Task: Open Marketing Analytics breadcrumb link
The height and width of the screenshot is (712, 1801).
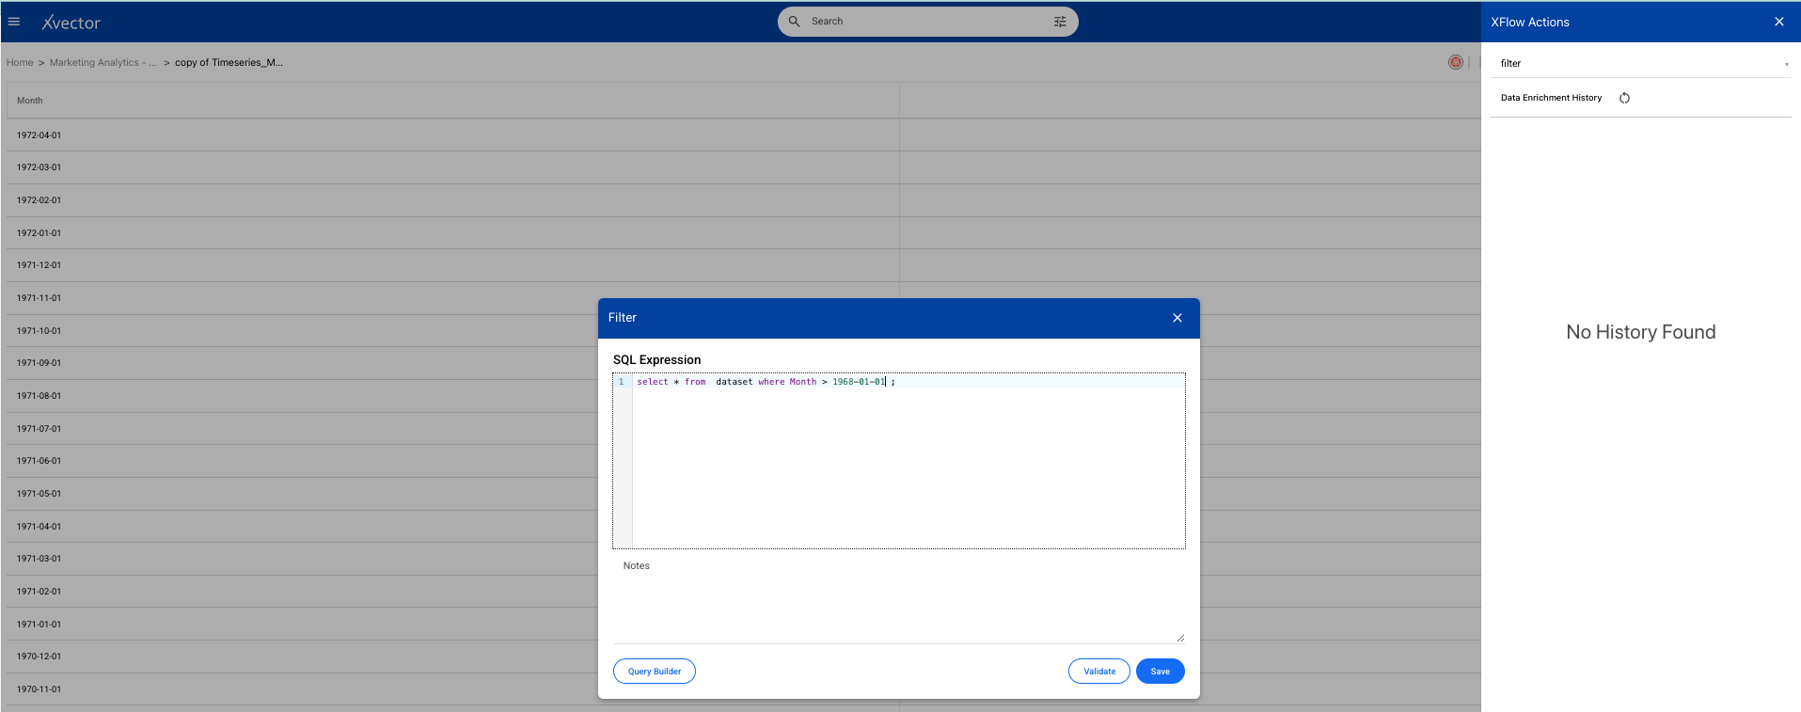Action: [x=94, y=63]
